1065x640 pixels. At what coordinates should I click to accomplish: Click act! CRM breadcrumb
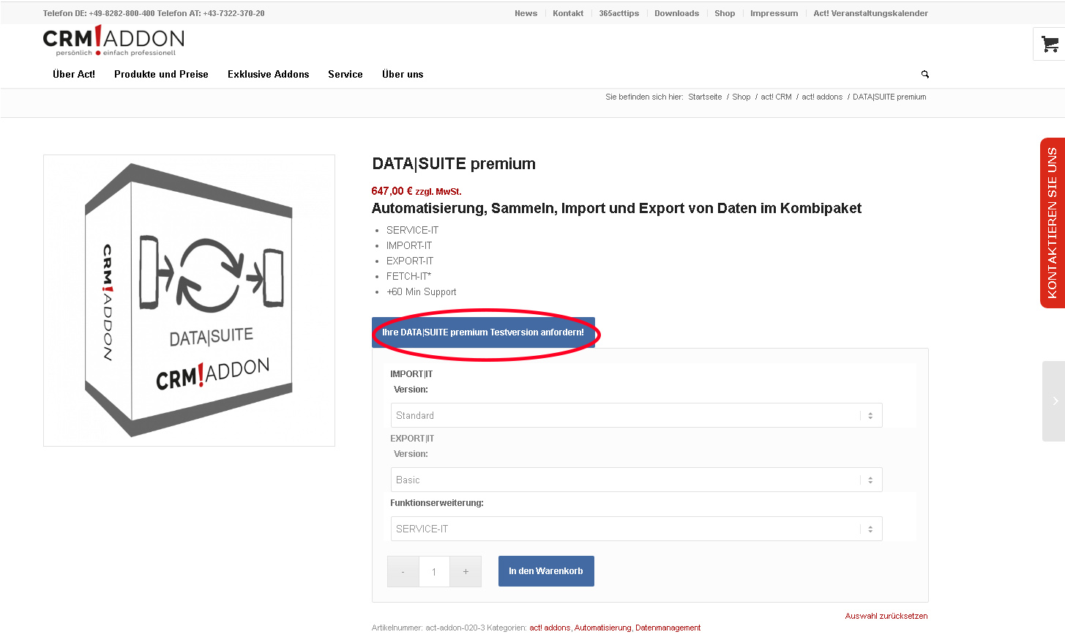(x=776, y=97)
